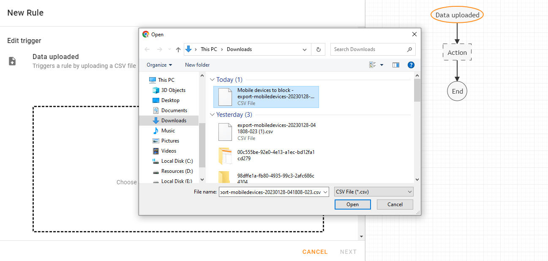The image size is (548, 261).
Task: Show the preview pane
Action: [x=396, y=65]
